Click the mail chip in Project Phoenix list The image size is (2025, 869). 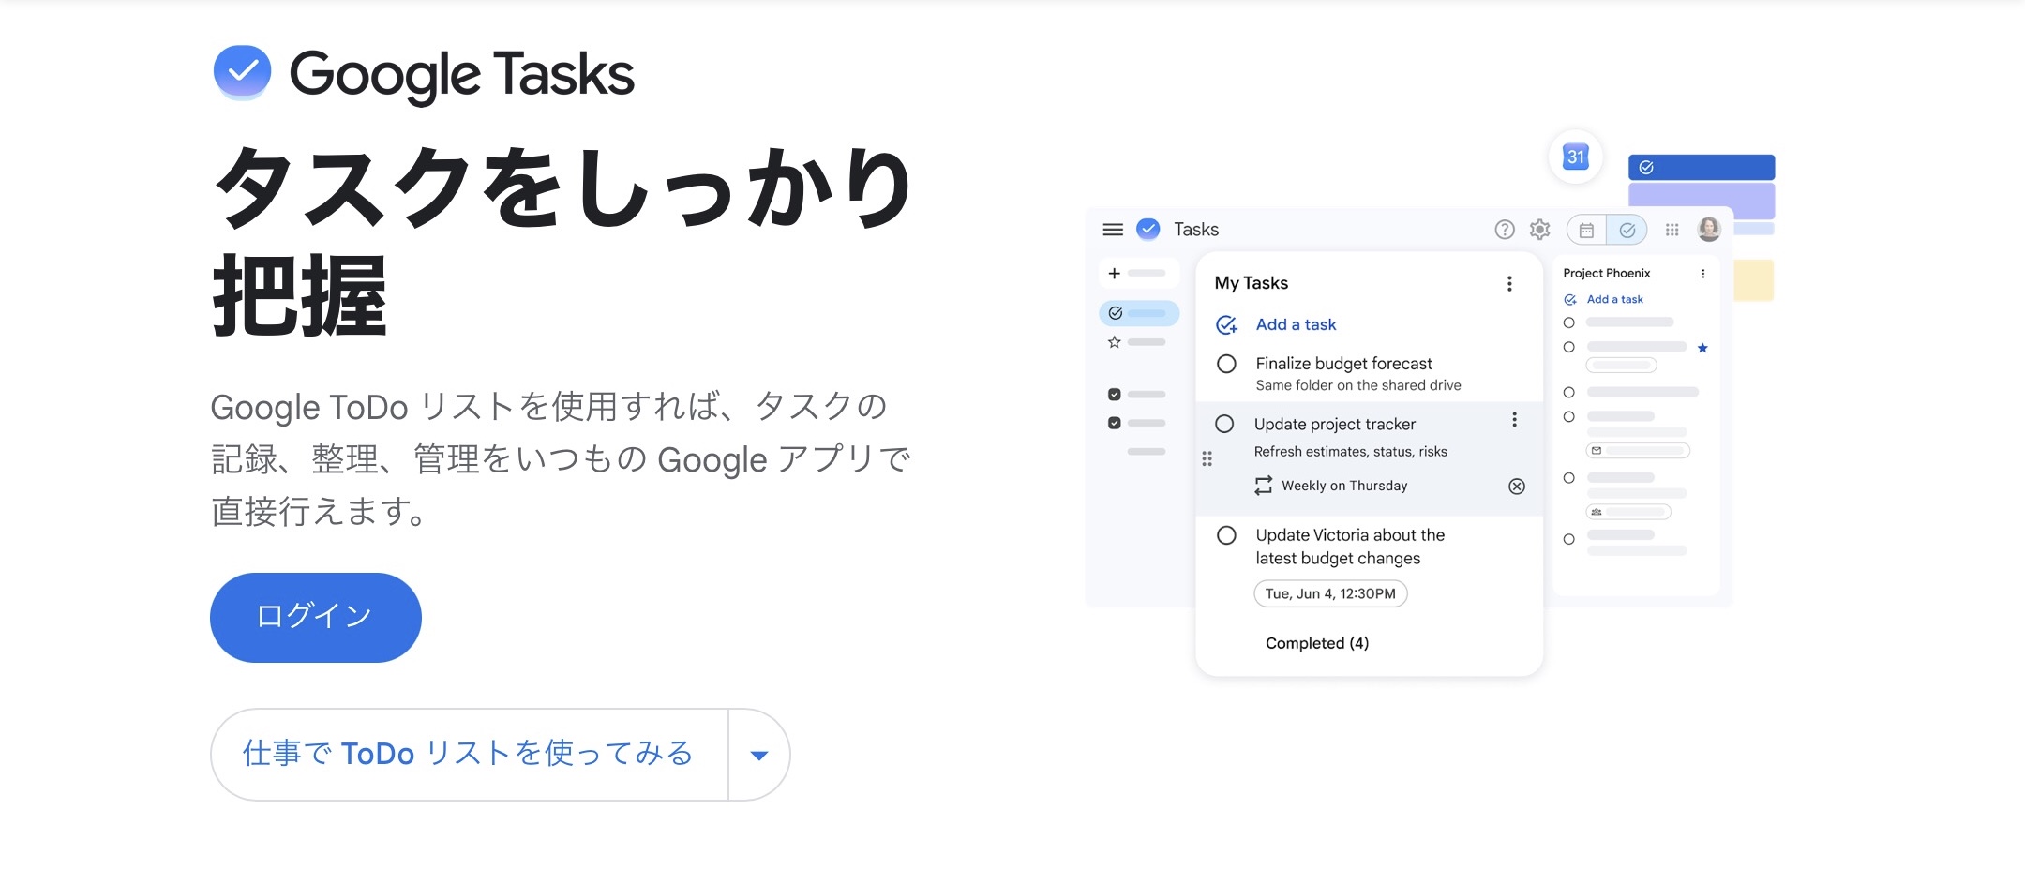pos(1638,451)
